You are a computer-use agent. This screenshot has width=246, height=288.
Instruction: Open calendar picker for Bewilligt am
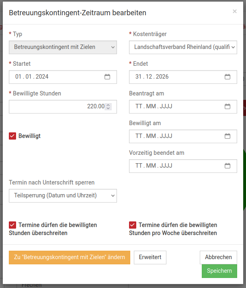click(228, 136)
